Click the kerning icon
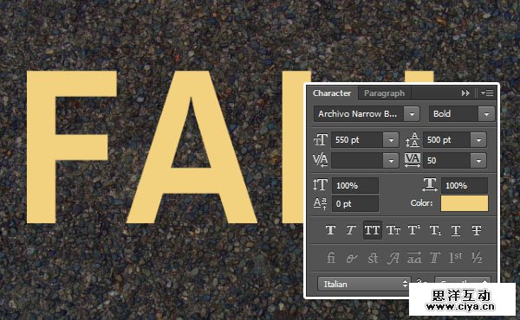The width and height of the screenshot is (520, 320). [320, 160]
